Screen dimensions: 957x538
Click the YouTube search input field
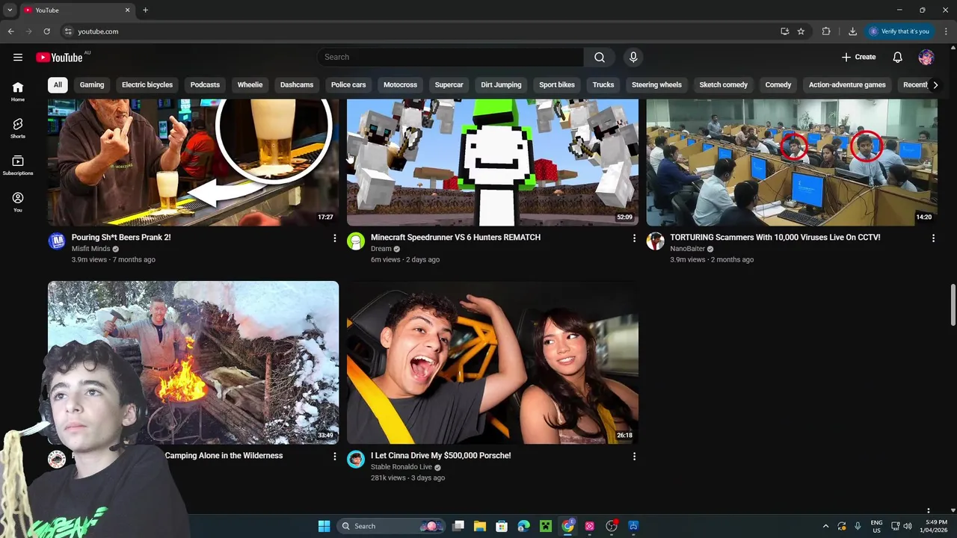(x=450, y=57)
